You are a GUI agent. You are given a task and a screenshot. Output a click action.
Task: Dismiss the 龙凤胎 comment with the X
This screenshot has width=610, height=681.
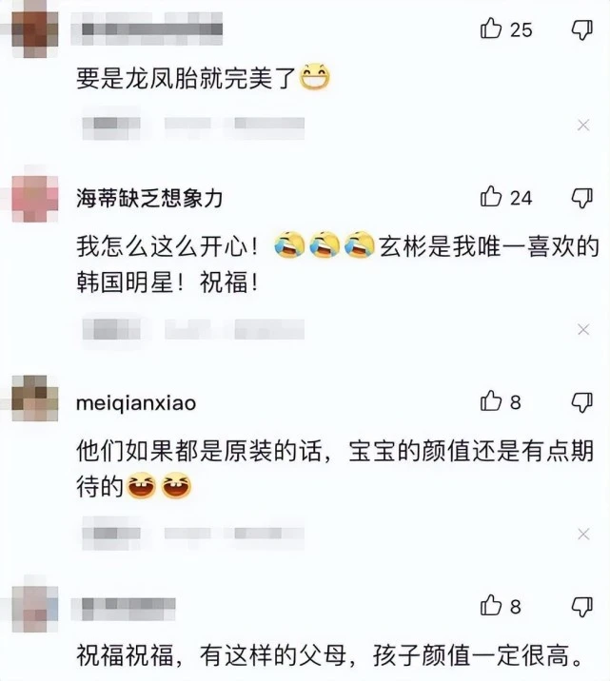pyautogui.click(x=583, y=126)
